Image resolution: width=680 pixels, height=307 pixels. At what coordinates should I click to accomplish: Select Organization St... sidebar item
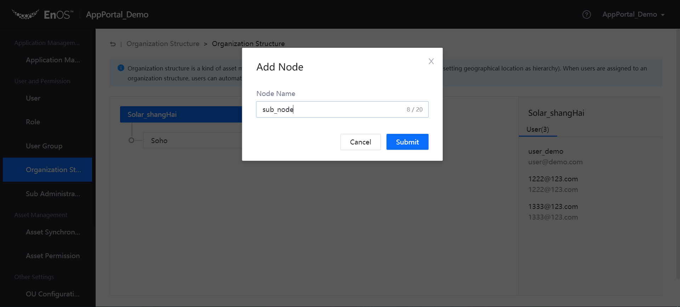47,170
